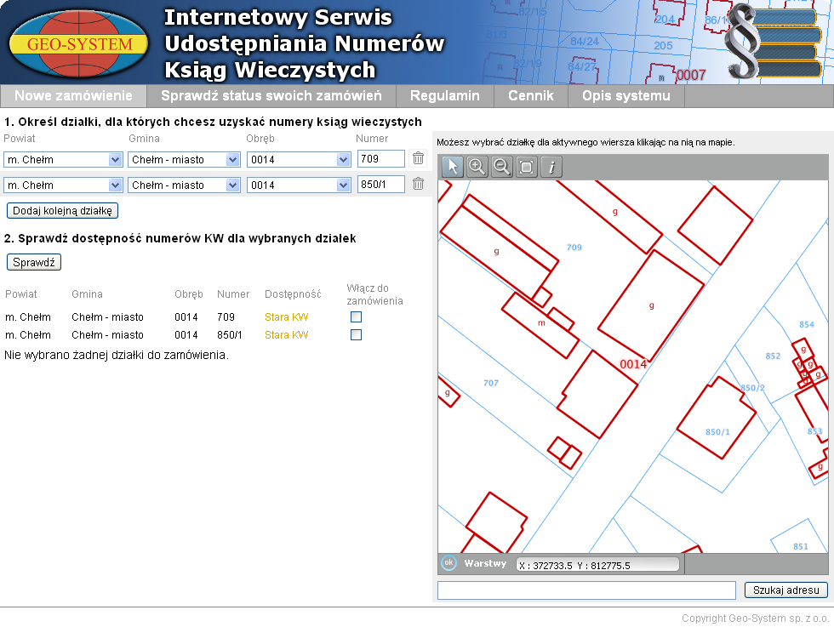Delete the parcel row numbered 709
Image resolution: width=834 pixels, height=627 pixels.
click(418, 158)
